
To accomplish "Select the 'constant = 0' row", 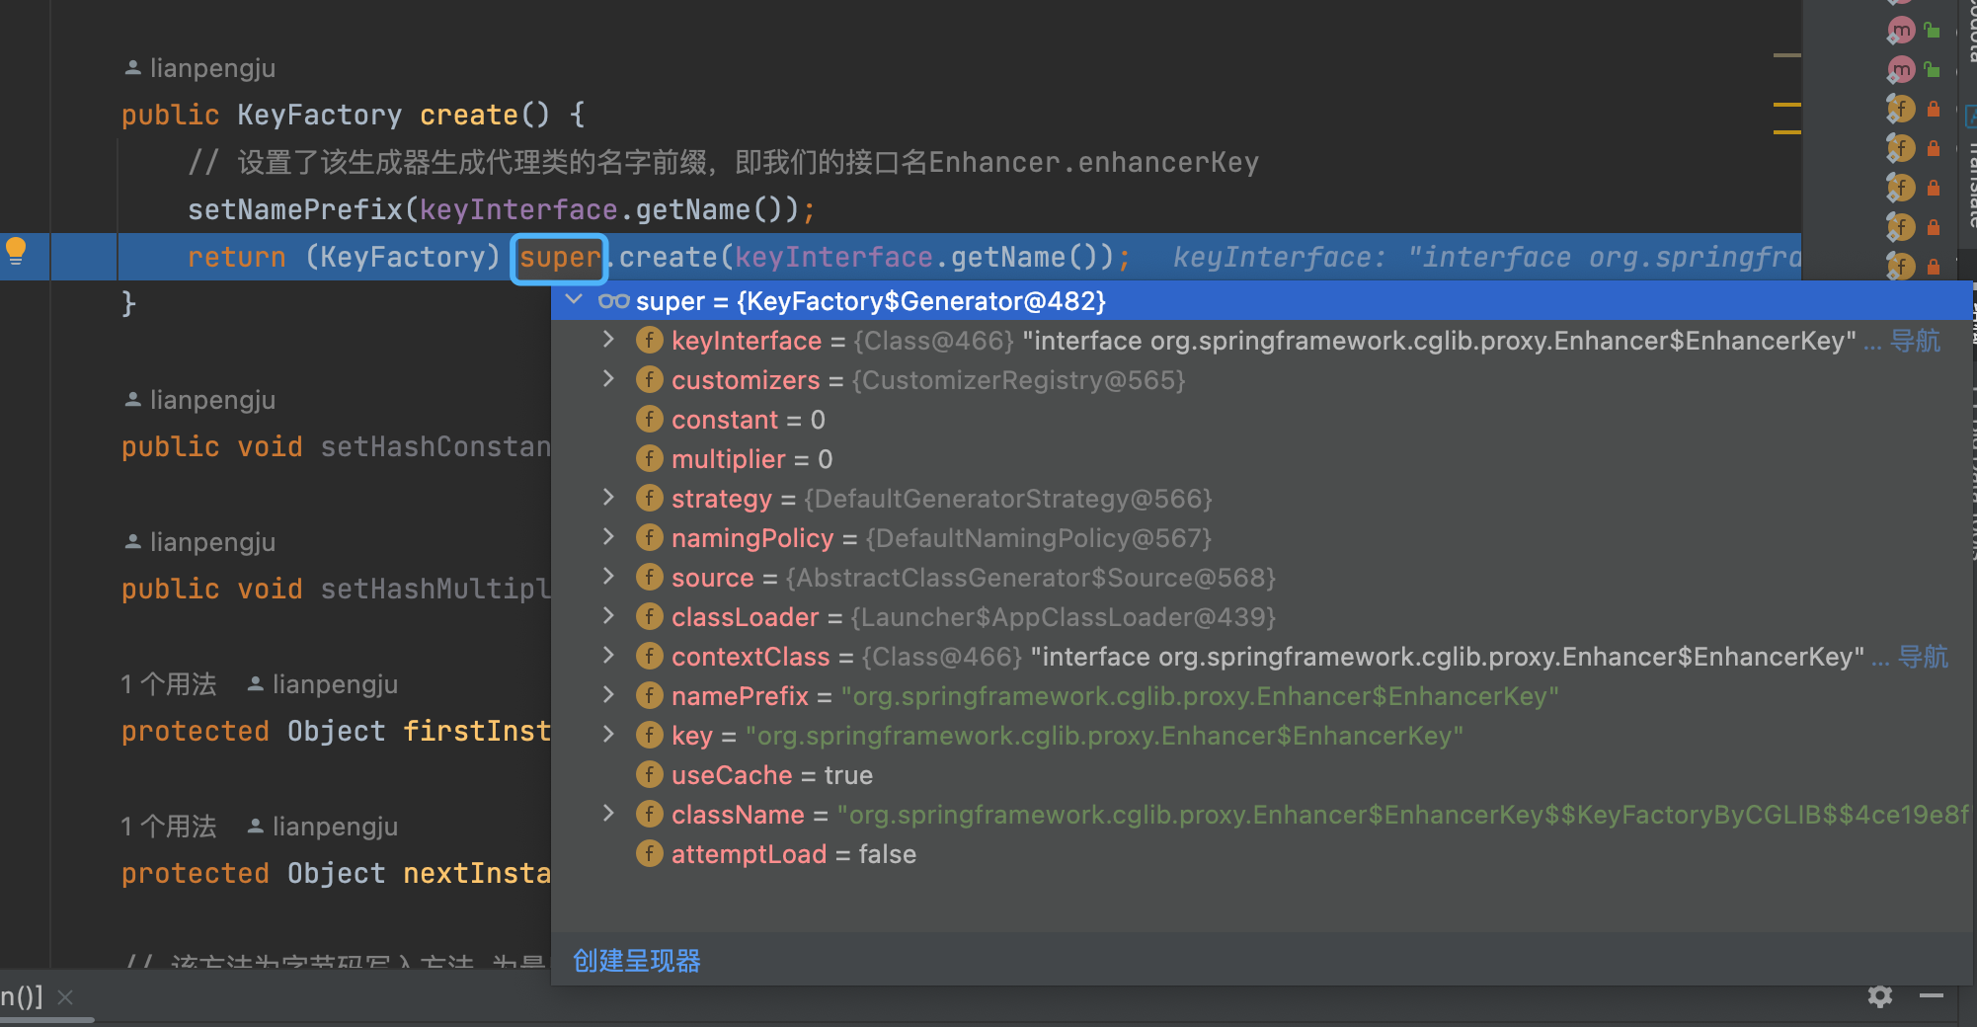I will [1261, 420].
